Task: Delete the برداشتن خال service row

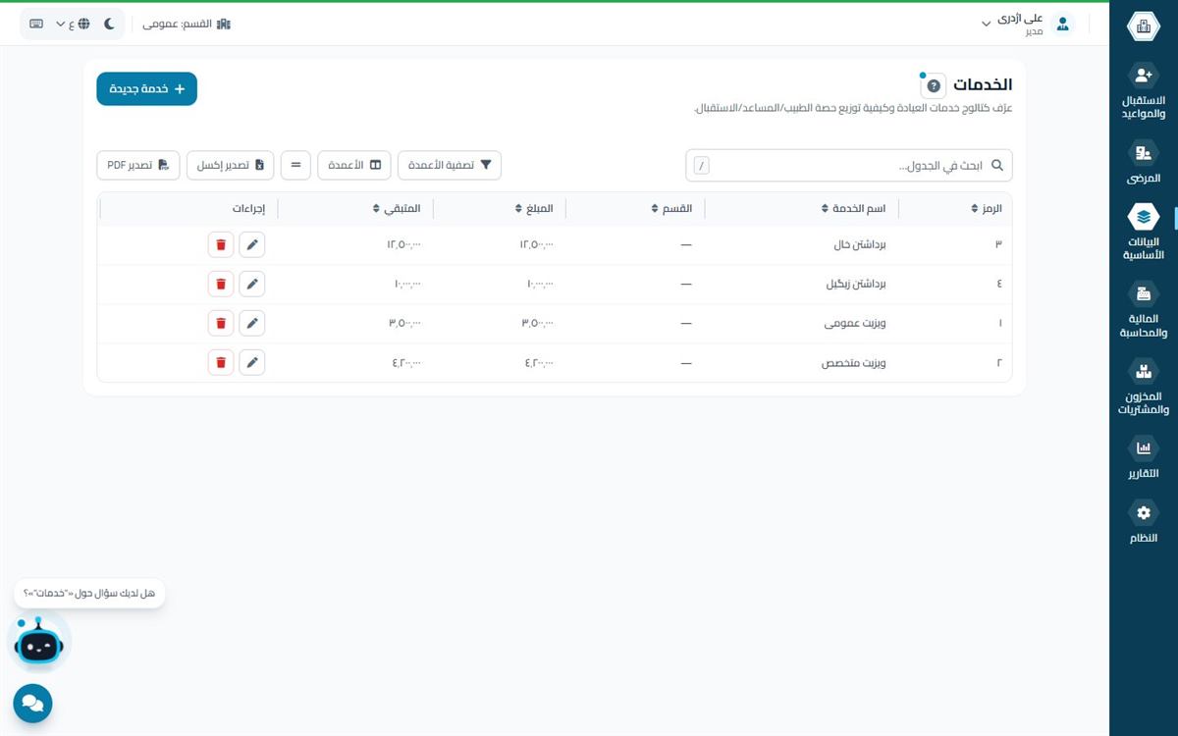Action: [x=221, y=244]
